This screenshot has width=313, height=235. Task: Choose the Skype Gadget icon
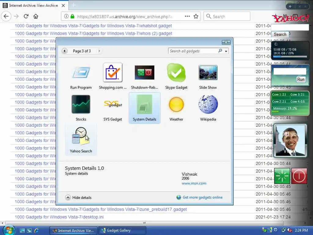point(176,72)
